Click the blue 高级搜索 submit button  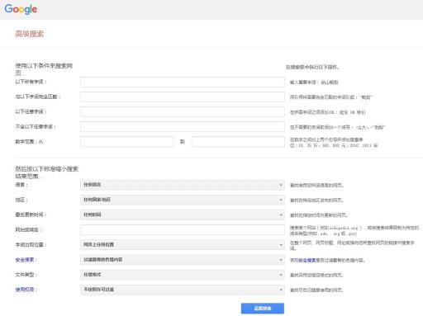tap(263, 309)
